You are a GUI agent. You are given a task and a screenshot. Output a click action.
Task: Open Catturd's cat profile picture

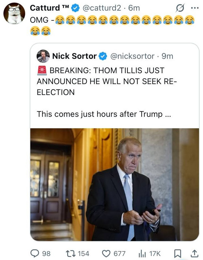[x=14, y=13]
